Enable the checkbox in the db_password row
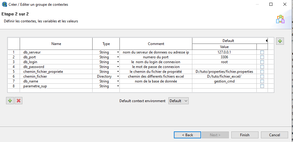Image resolution: width=293 pixels, height=142 pixels. click(x=262, y=67)
